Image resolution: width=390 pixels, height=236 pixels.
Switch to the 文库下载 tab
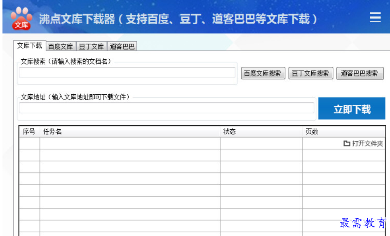tap(30, 45)
